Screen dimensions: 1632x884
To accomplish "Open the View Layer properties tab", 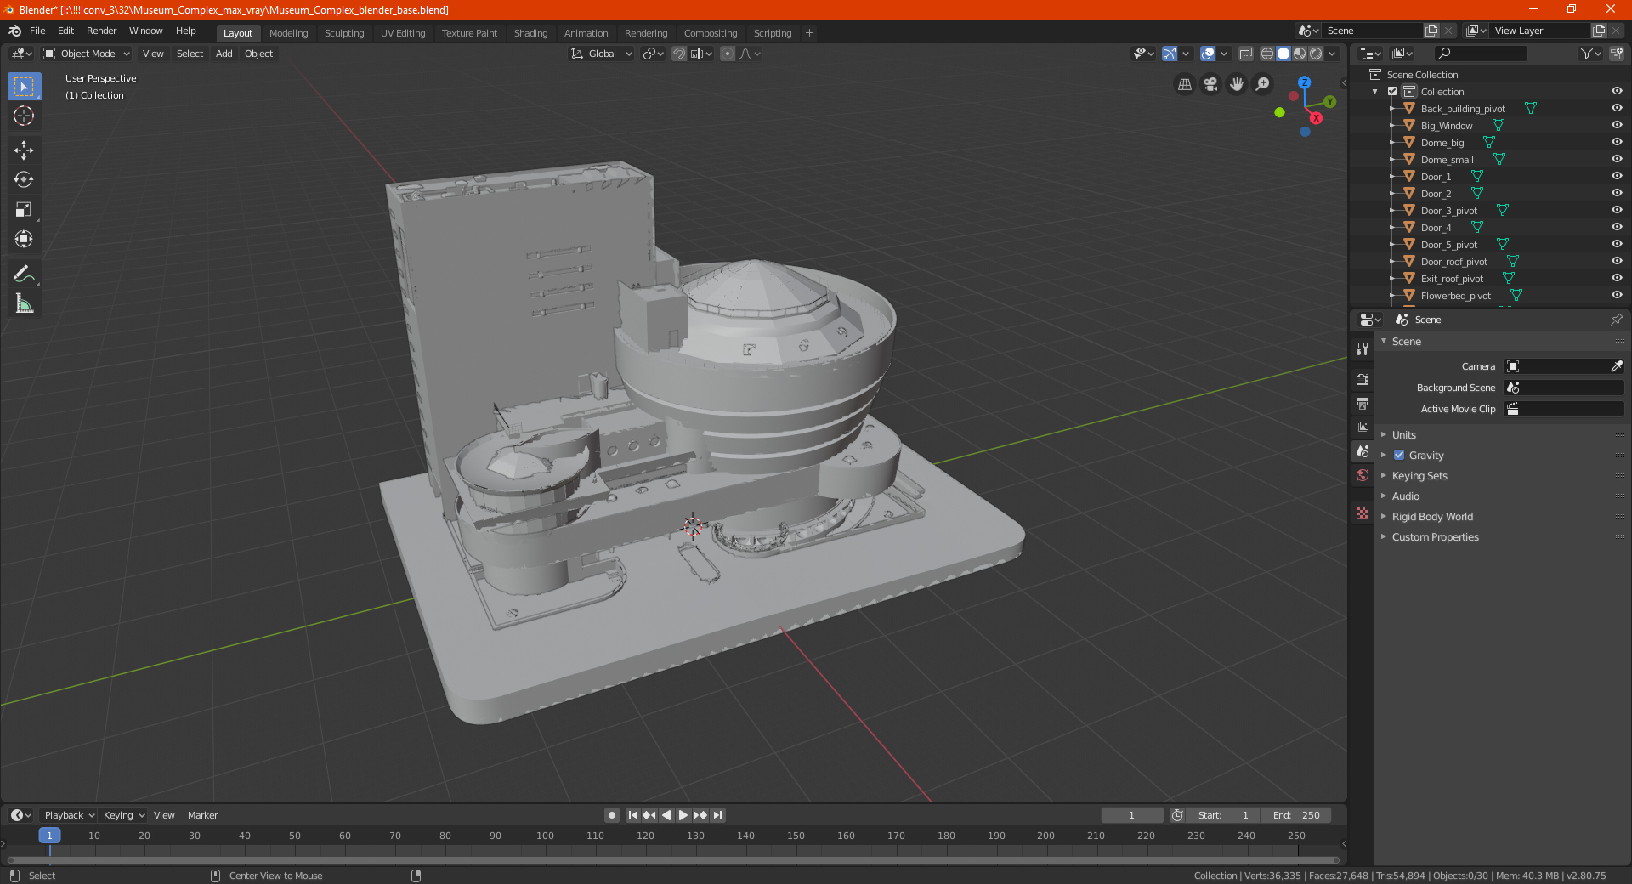I will coord(1363,427).
